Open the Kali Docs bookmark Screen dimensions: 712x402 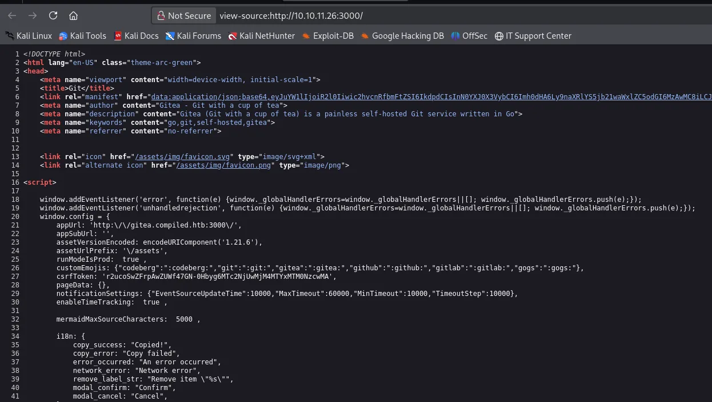(x=136, y=36)
